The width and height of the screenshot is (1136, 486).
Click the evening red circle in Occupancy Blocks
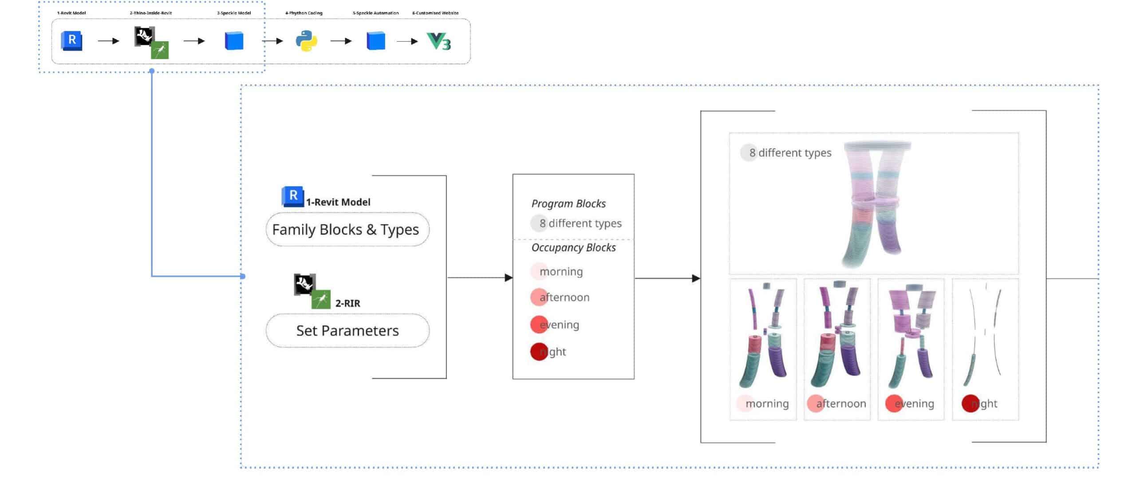[539, 324]
